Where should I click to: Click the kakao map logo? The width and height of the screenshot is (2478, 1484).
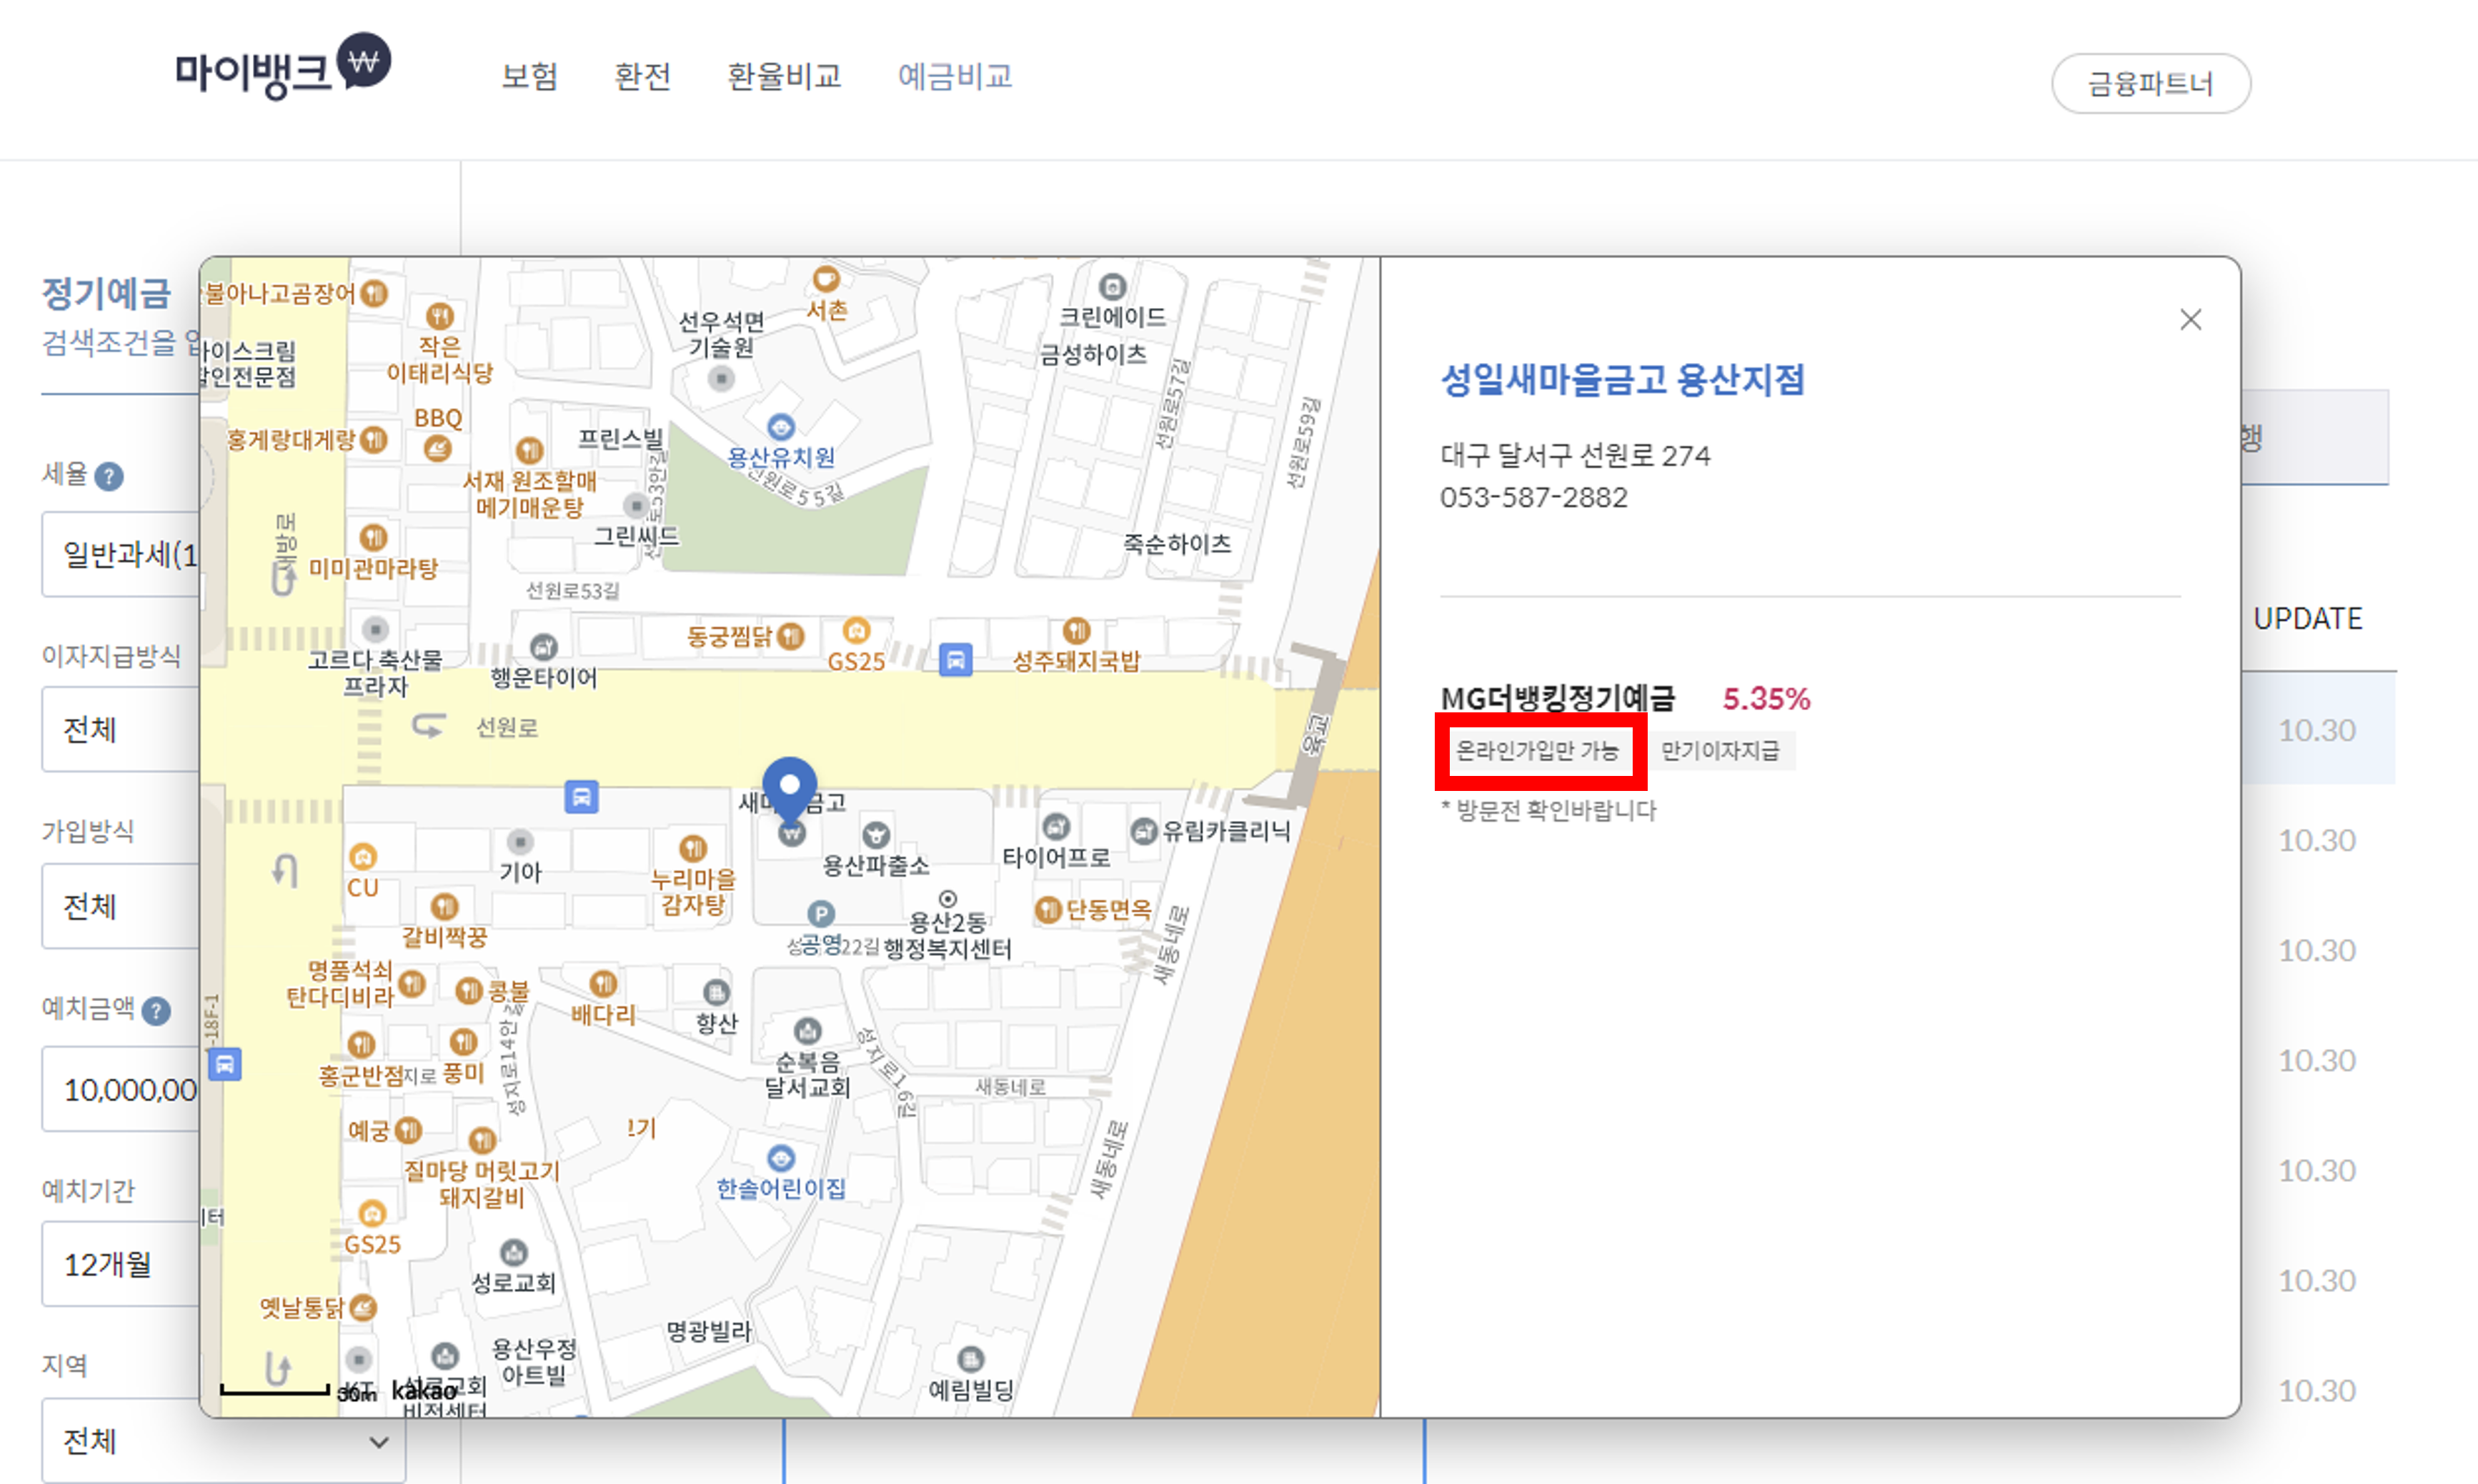click(424, 1391)
